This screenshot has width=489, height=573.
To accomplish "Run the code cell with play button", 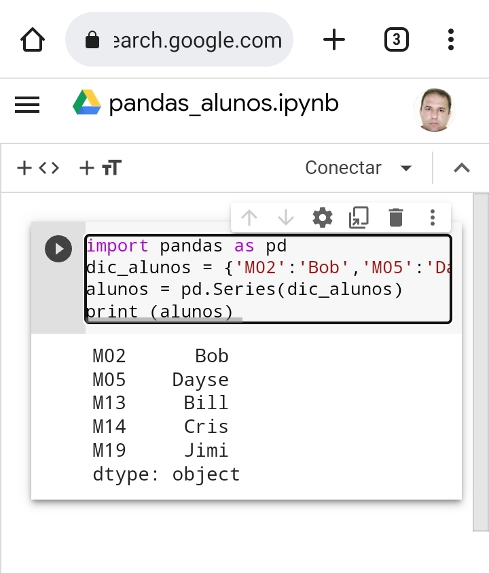I will [58, 249].
